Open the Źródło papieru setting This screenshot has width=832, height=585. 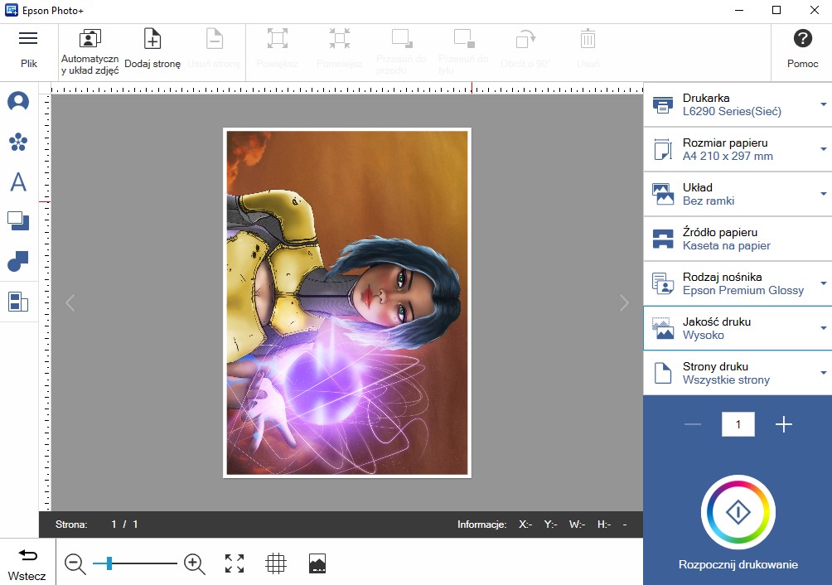click(738, 239)
